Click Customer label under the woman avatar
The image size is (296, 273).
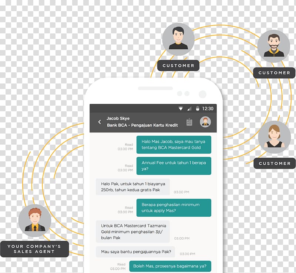pyautogui.click(x=275, y=163)
